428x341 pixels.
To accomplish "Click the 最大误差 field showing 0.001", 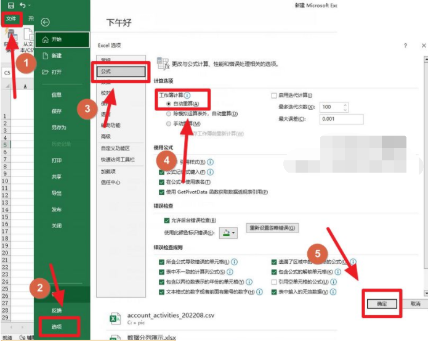I will pyautogui.click(x=341, y=119).
